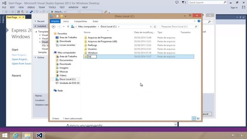Viewport: 247px width, 139px height.
Task: Click Sign in in Visual Studio
Action: (x=234, y=8)
